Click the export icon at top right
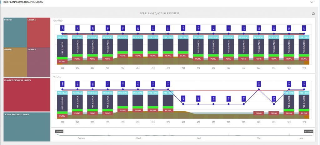 313,13
